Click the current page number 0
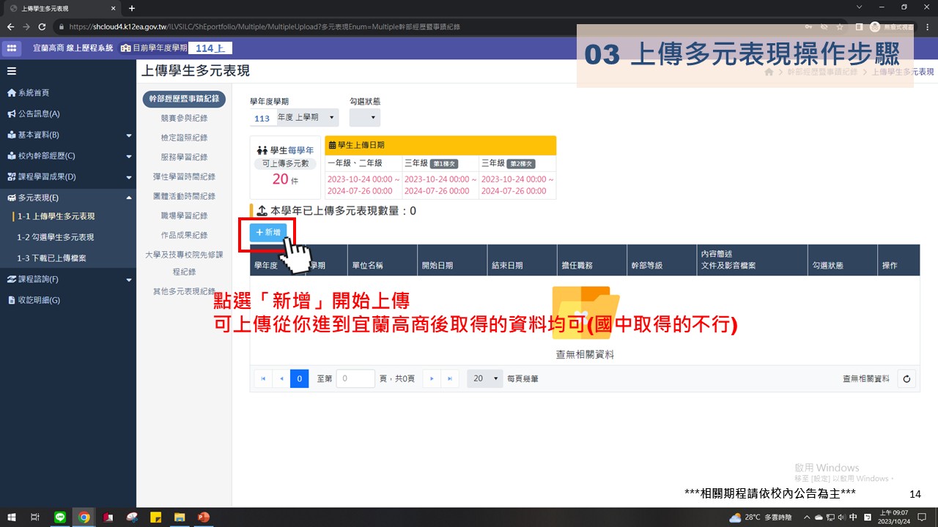This screenshot has height=527, width=938. (299, 378)
